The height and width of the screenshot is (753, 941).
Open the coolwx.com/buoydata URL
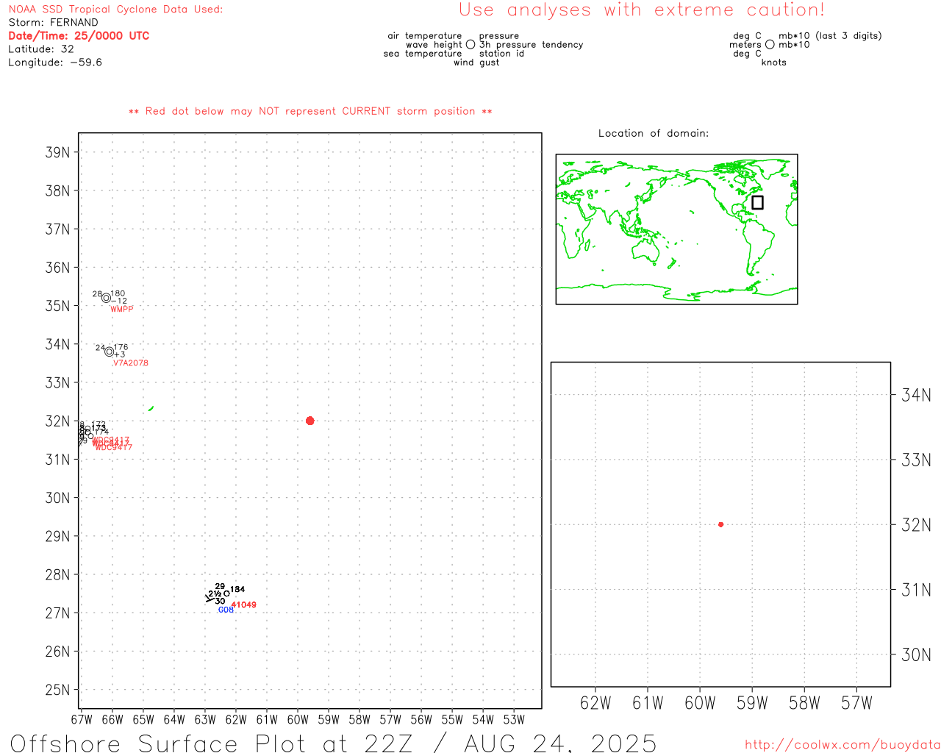pos(842,745)
